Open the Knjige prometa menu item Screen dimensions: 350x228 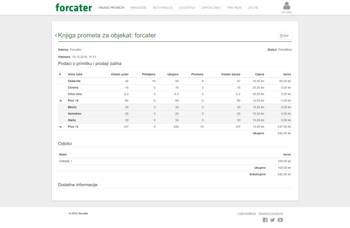pyautogui.click(x=111, y=7)
